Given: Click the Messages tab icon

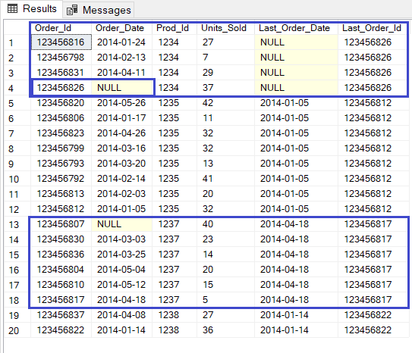Looking at the screenshot, I should 72,11.
